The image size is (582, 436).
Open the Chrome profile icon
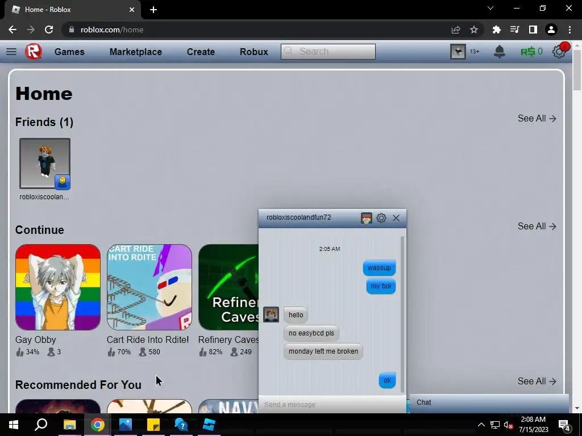(x=551, y=30)
